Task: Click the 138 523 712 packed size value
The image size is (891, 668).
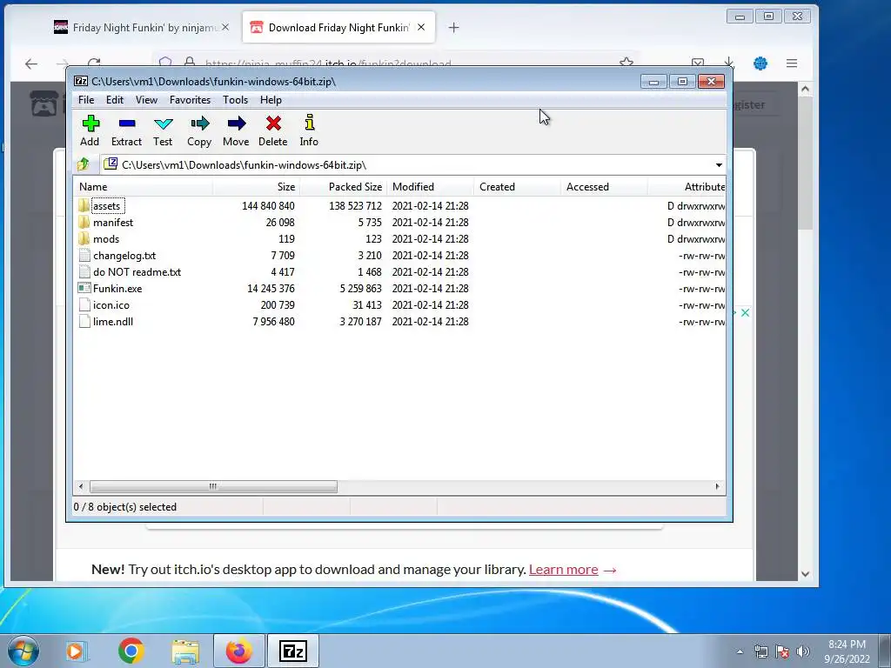Action: point(355,205)
